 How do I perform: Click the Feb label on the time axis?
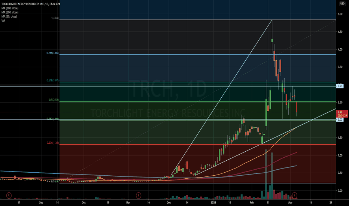point(252,203)
